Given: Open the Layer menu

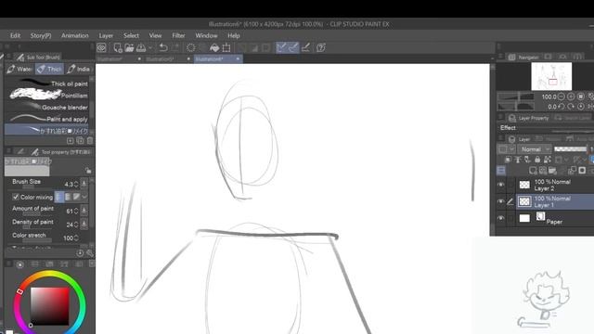Looking at the screenshot, I should 106,35.
